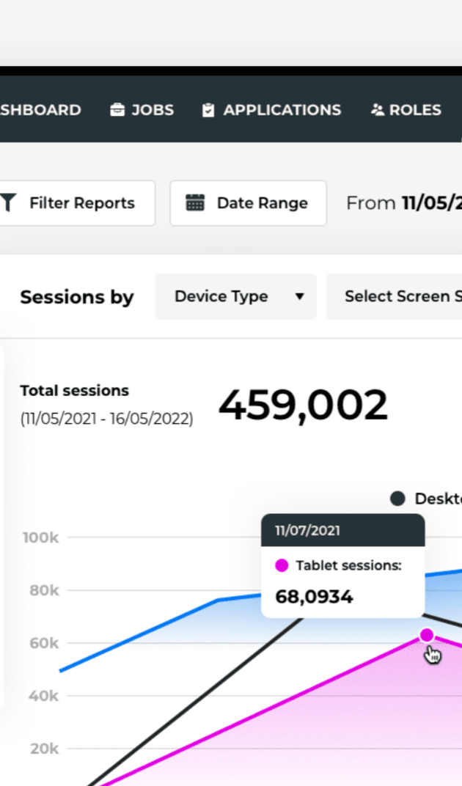The image size is (462, 786).
Task: Click the 60k axis label
Action: point(44,643)
